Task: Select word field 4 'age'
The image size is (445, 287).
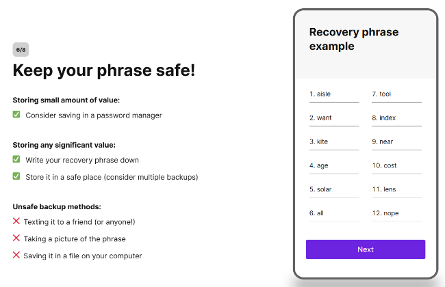Action: [333, 166]
